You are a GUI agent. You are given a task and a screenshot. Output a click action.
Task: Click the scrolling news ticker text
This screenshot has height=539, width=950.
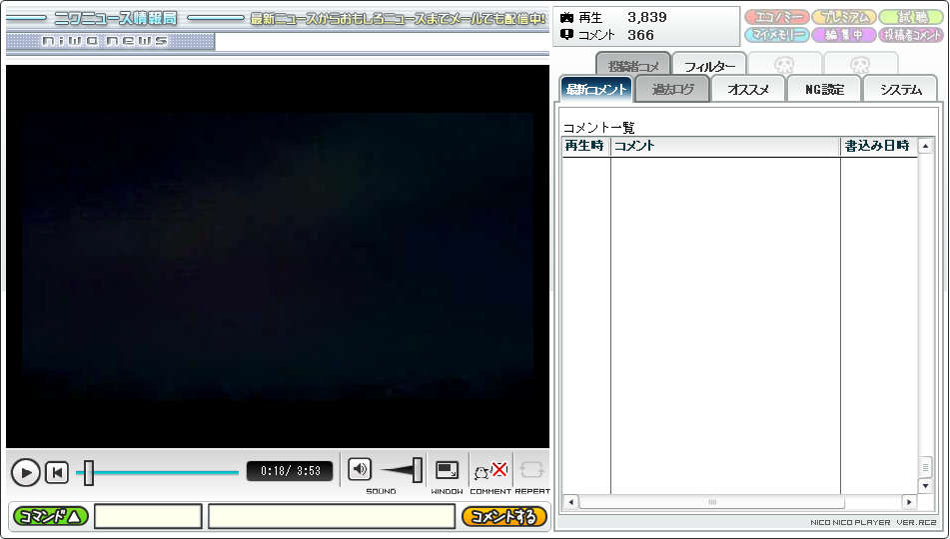click(x=398, y=19)
